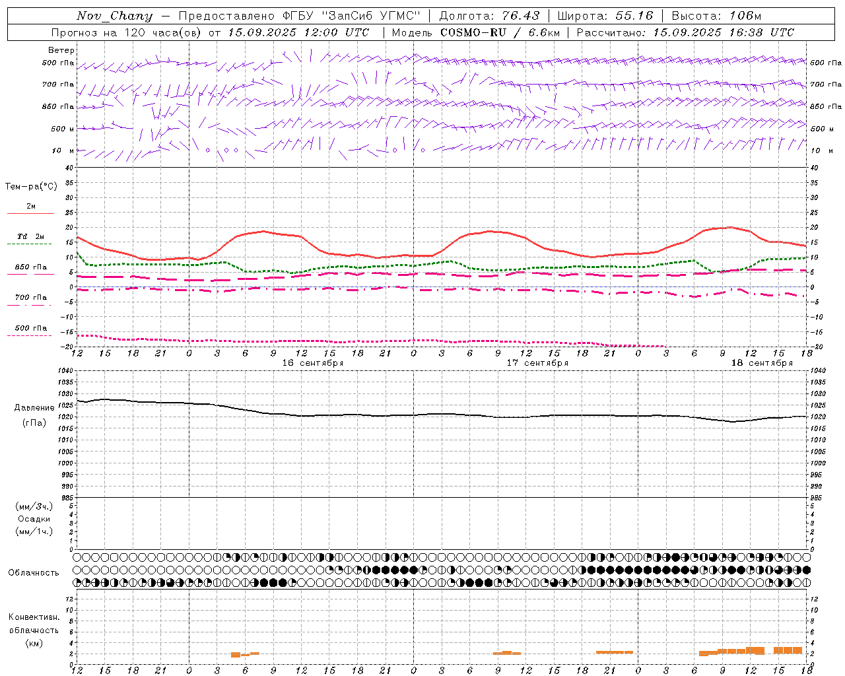The height and width of the screenshot is (676, 845).
Task: Click the Тем-ра(°C) axis label
Action: point(31,187)
